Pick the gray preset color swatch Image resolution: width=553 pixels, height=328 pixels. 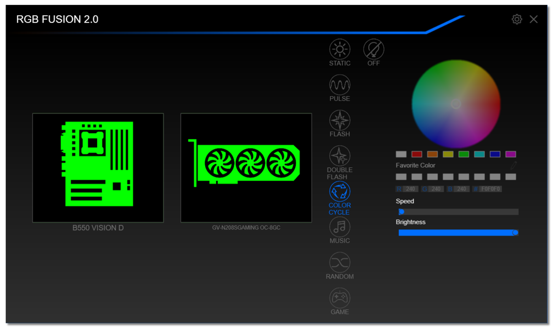coord(401,154)
